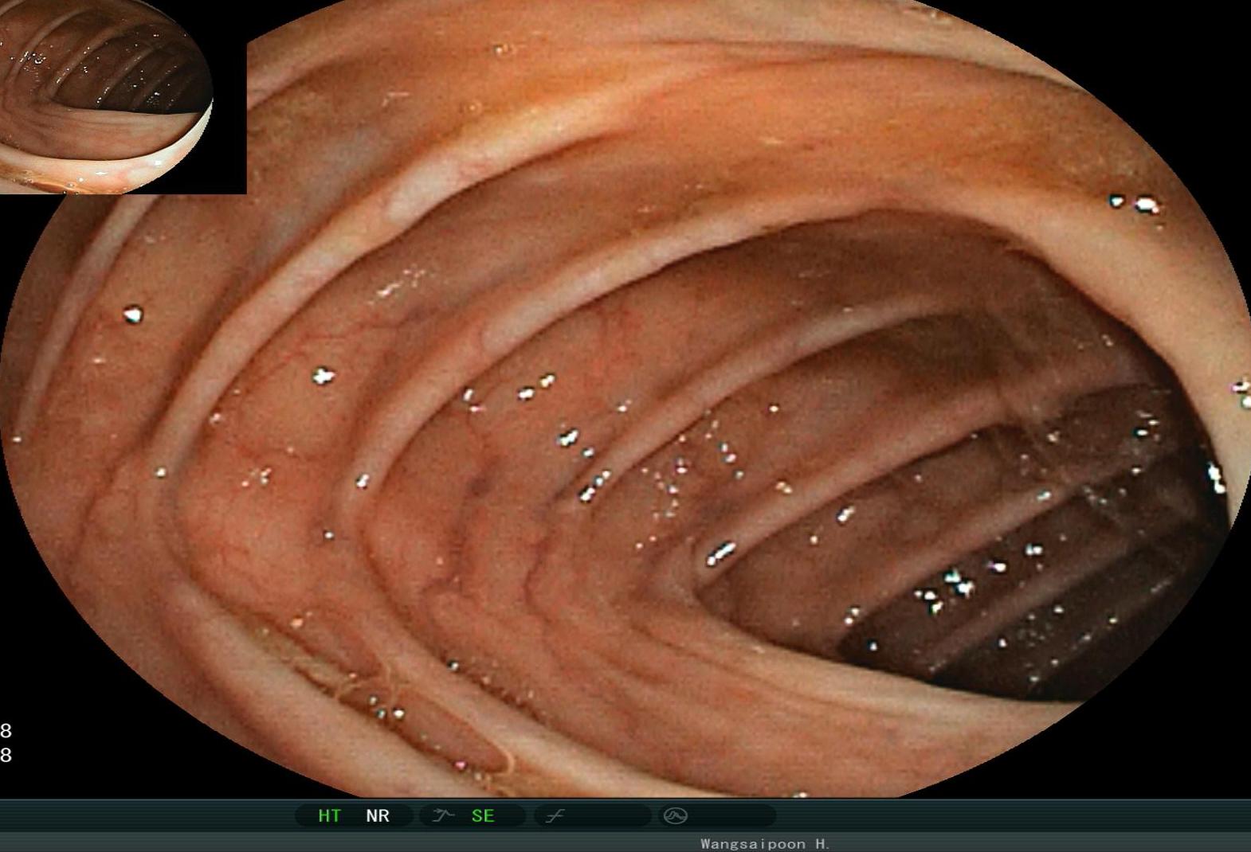The height and width of the screenshot is (852, 1251).
Task: Click the circular waveform icon in status bar
Action: (x=676, y=815)
